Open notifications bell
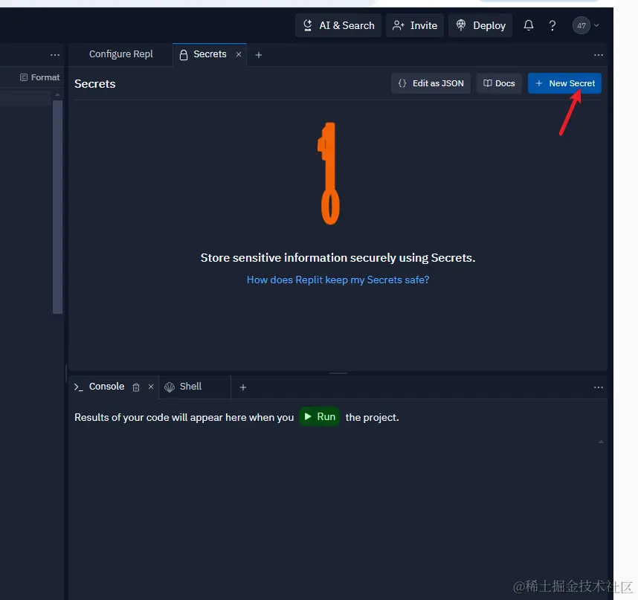This screenshot has height=600, width=638. click(x=528, y=25)
